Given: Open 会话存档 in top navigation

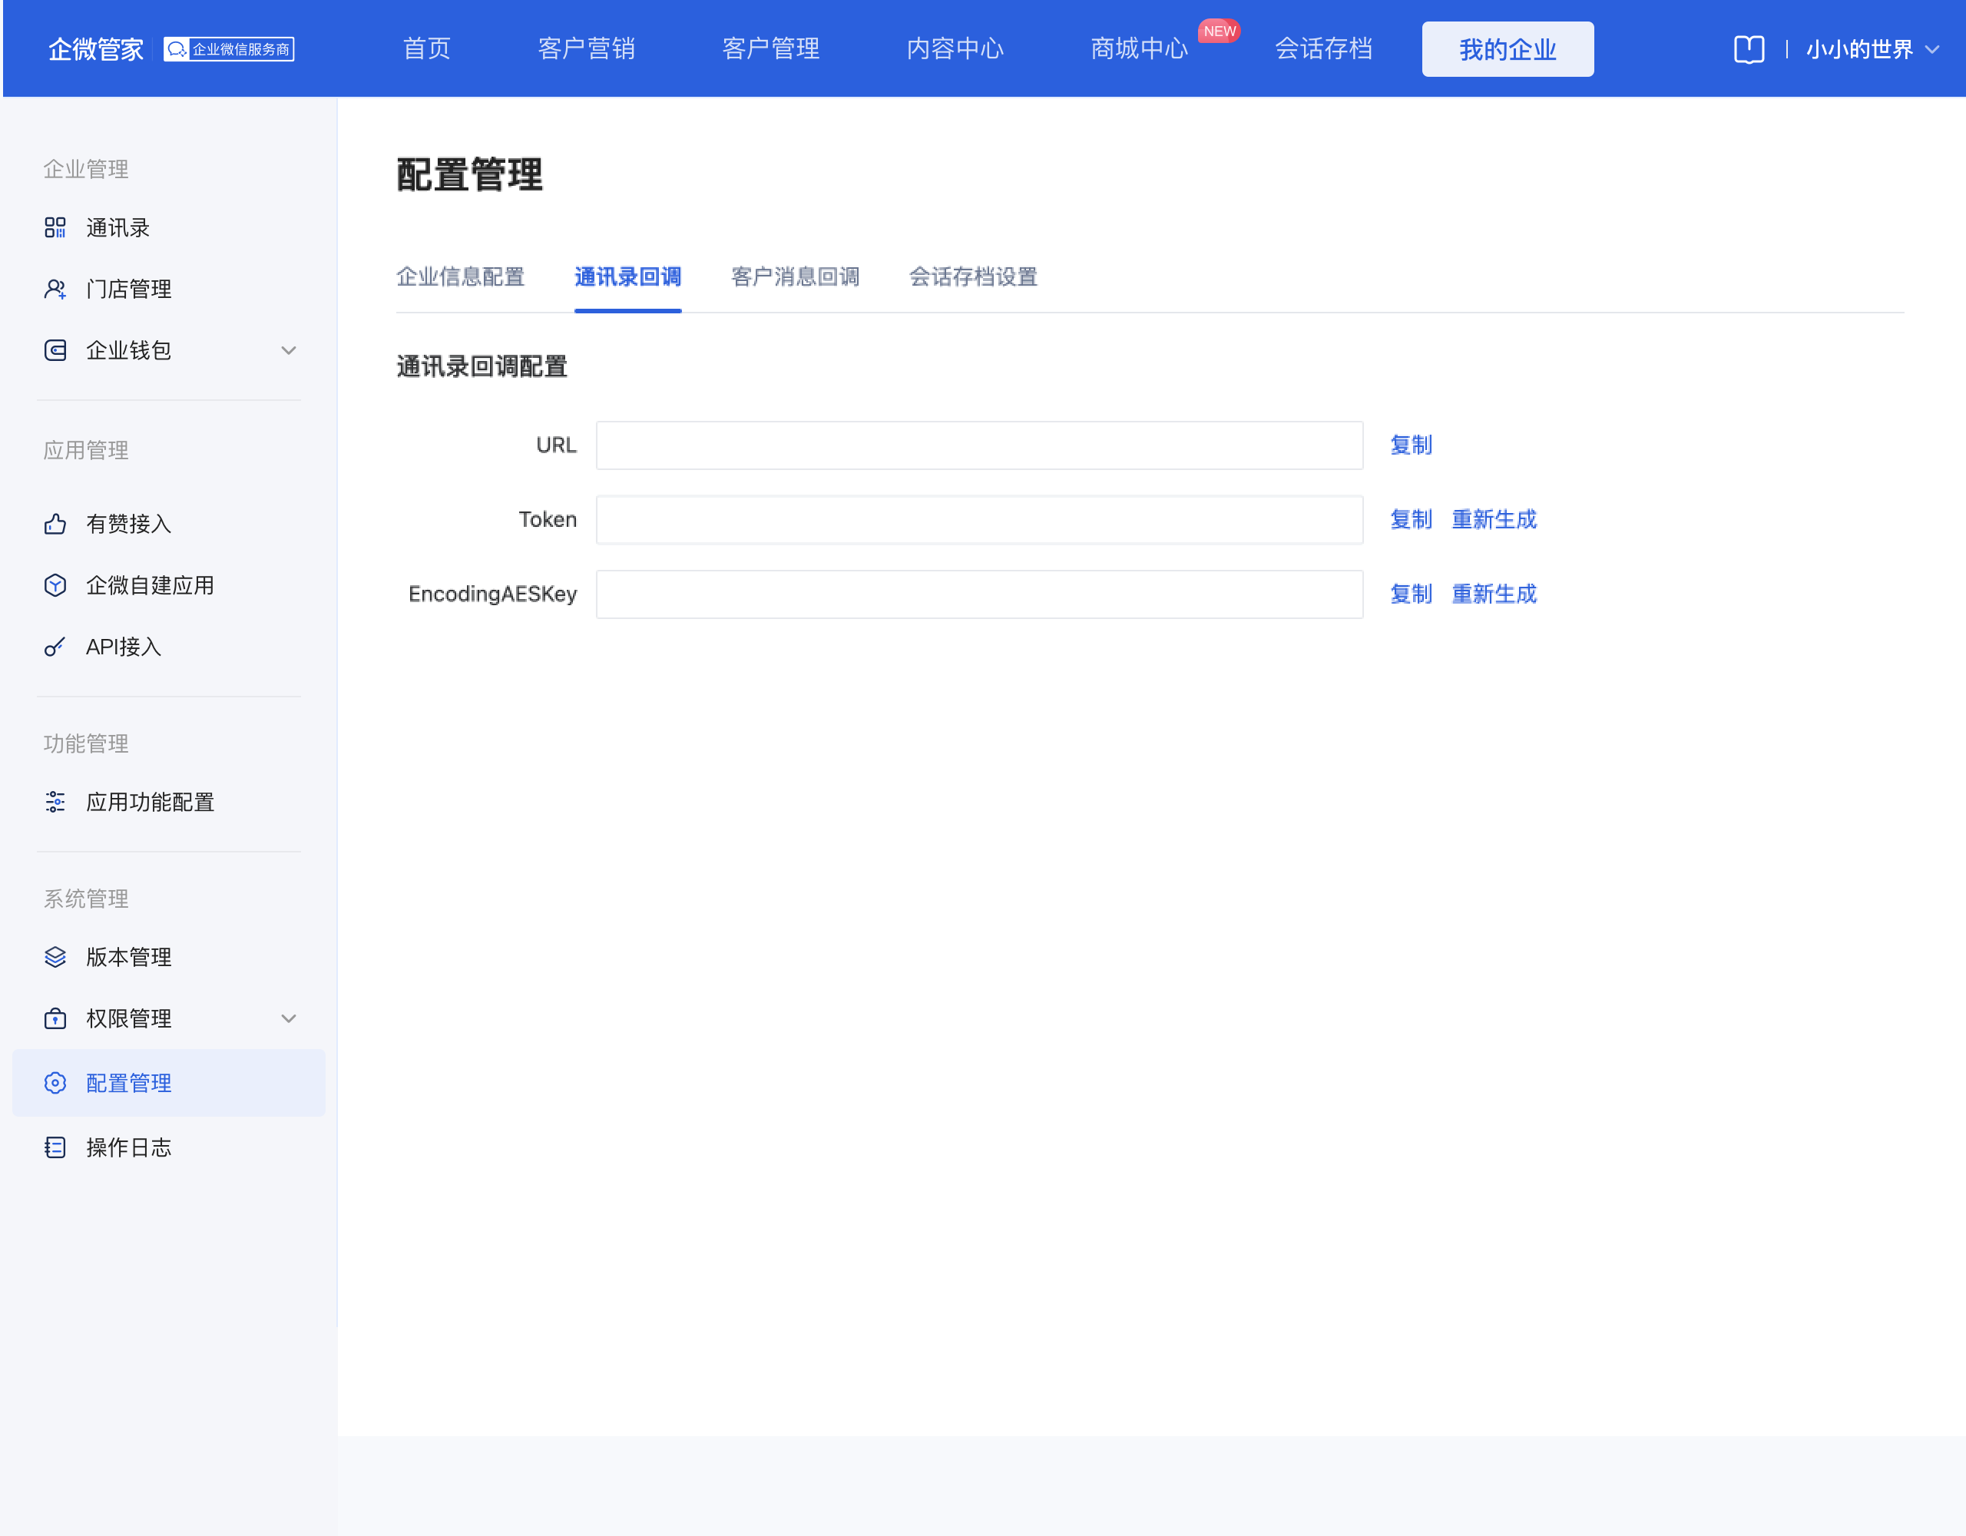Looking at the screenshot, I should (x=1323, y=48).
